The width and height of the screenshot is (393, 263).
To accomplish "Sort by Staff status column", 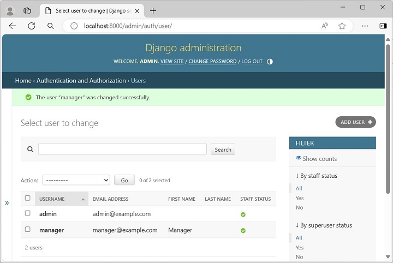I will (255, 199).
